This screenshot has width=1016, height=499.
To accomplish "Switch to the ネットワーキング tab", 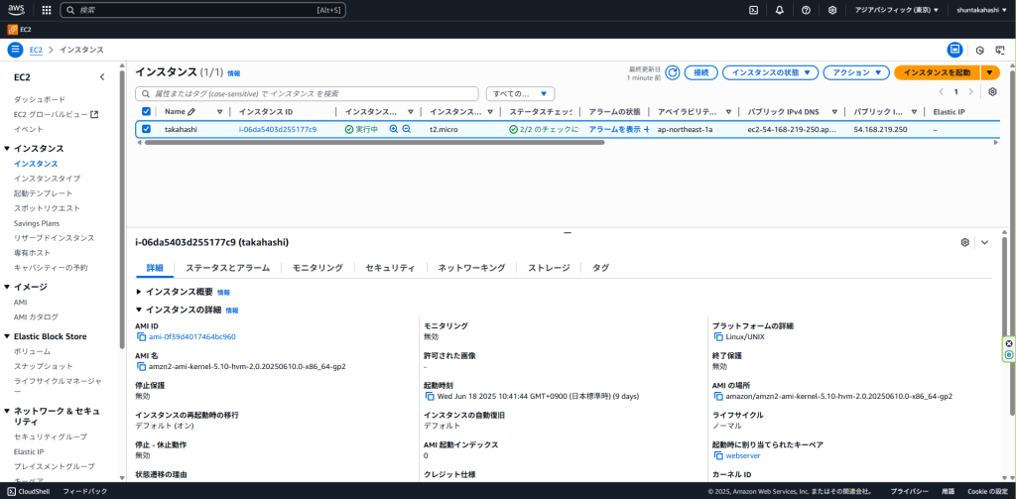I will (471, 268).
